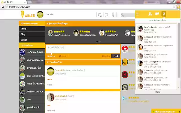The image size is (181, 113).
Task: Click the chat bubbles icon in site header
Action: 106,15
